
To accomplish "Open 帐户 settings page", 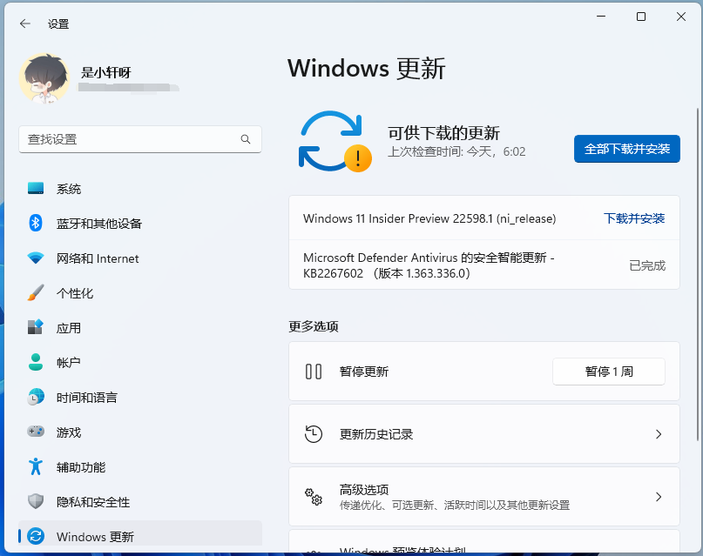I will pyautogui.click(x=140, y=362).
